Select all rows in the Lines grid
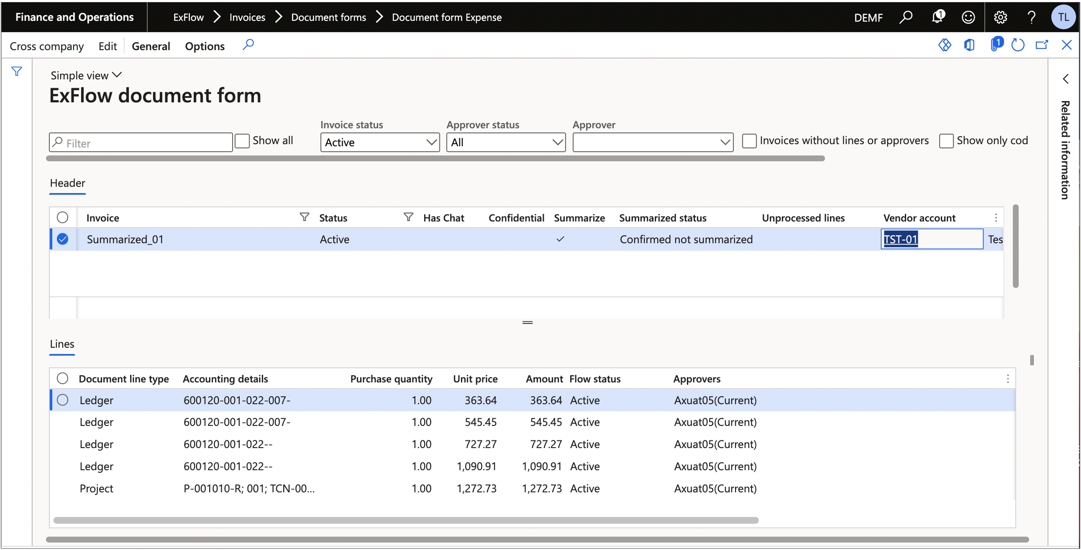Viewport: 1081px width, 550px height. 63,379
